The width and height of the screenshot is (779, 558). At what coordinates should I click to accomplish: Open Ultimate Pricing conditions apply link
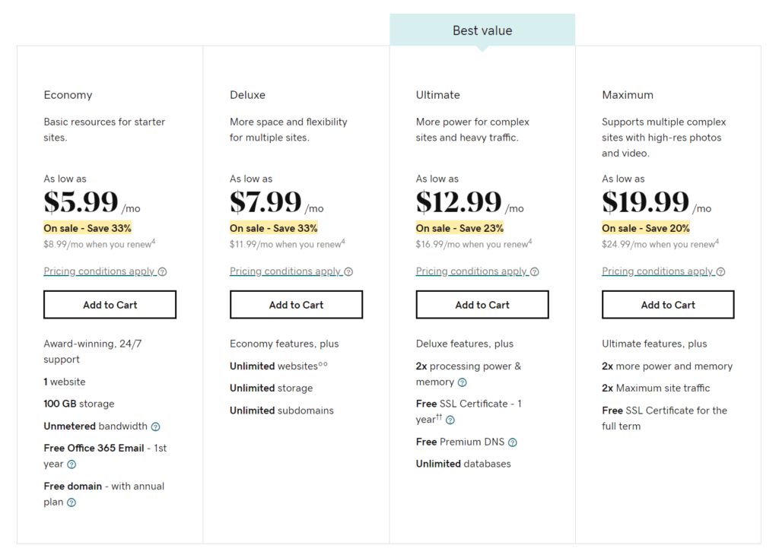tap(472, 271)
